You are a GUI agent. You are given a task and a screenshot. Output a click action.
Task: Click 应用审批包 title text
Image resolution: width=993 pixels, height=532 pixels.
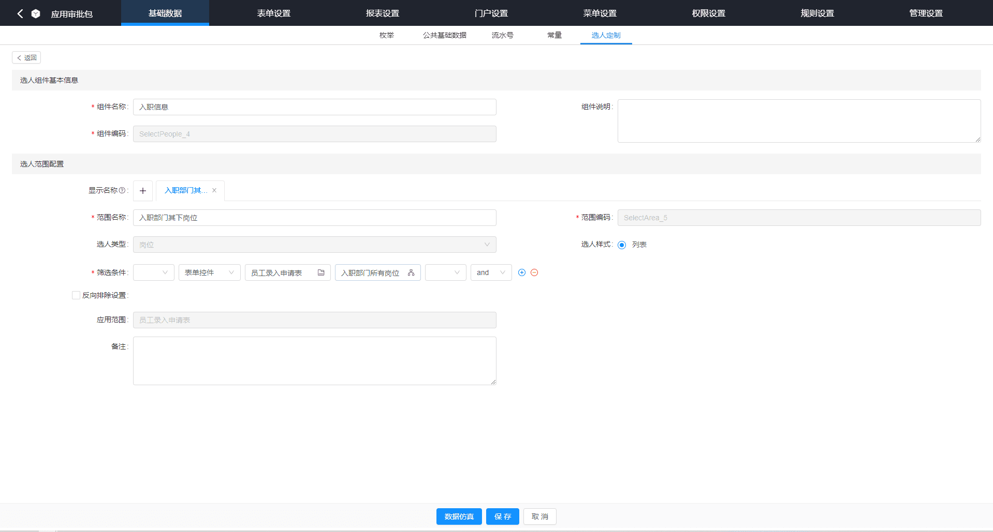pos(72,14)
